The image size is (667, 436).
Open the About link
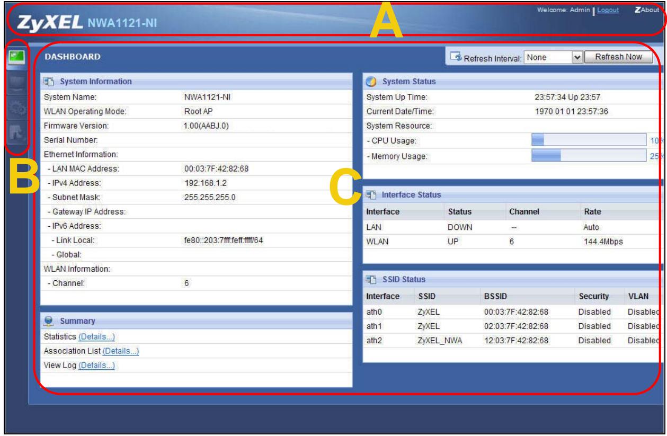point(650,10)
